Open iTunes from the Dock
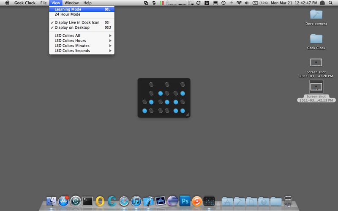This screenshot has height=211, width=338. 136,201
